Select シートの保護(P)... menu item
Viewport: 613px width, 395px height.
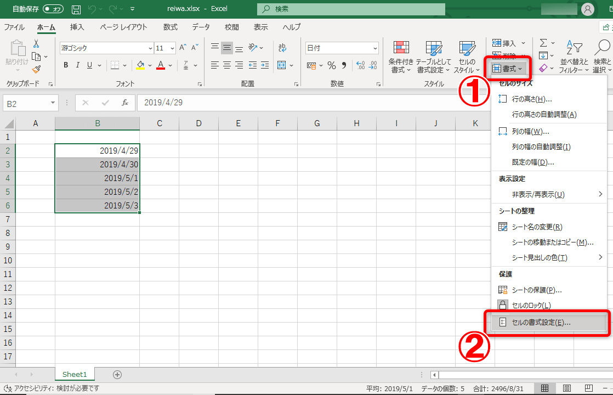tap(549, 290)
